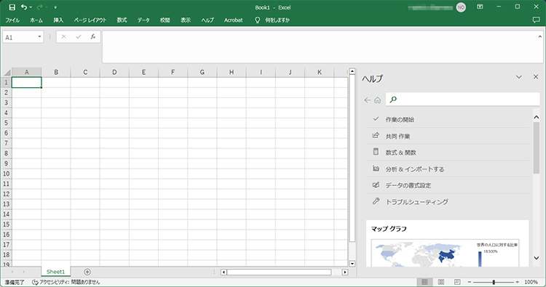Select row 10 header
The image size is (546, 287).
pos(7,174)
